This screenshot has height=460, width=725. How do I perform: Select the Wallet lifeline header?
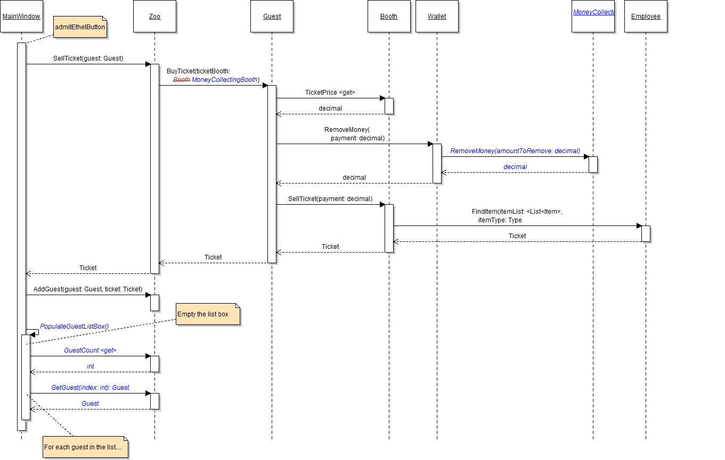click(x=437, y=16)
